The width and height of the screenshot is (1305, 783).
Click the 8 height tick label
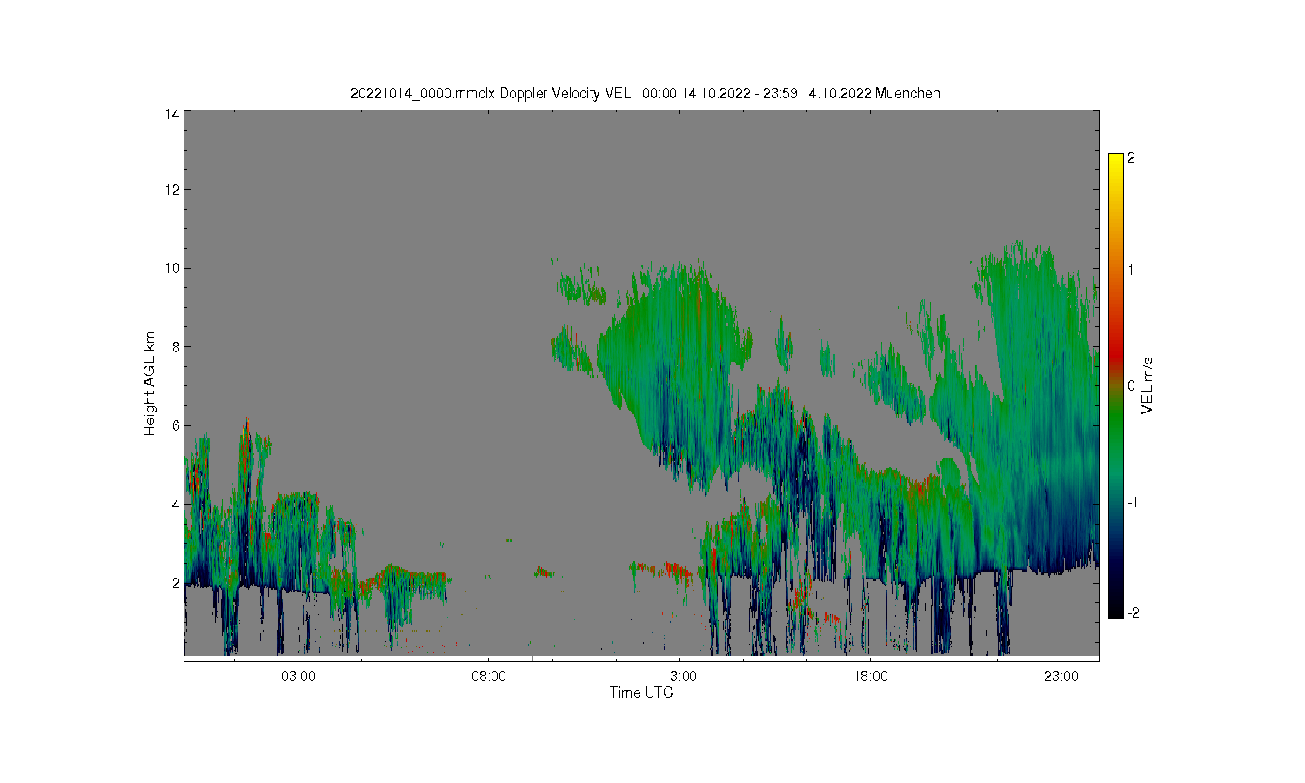coord(176,346)
